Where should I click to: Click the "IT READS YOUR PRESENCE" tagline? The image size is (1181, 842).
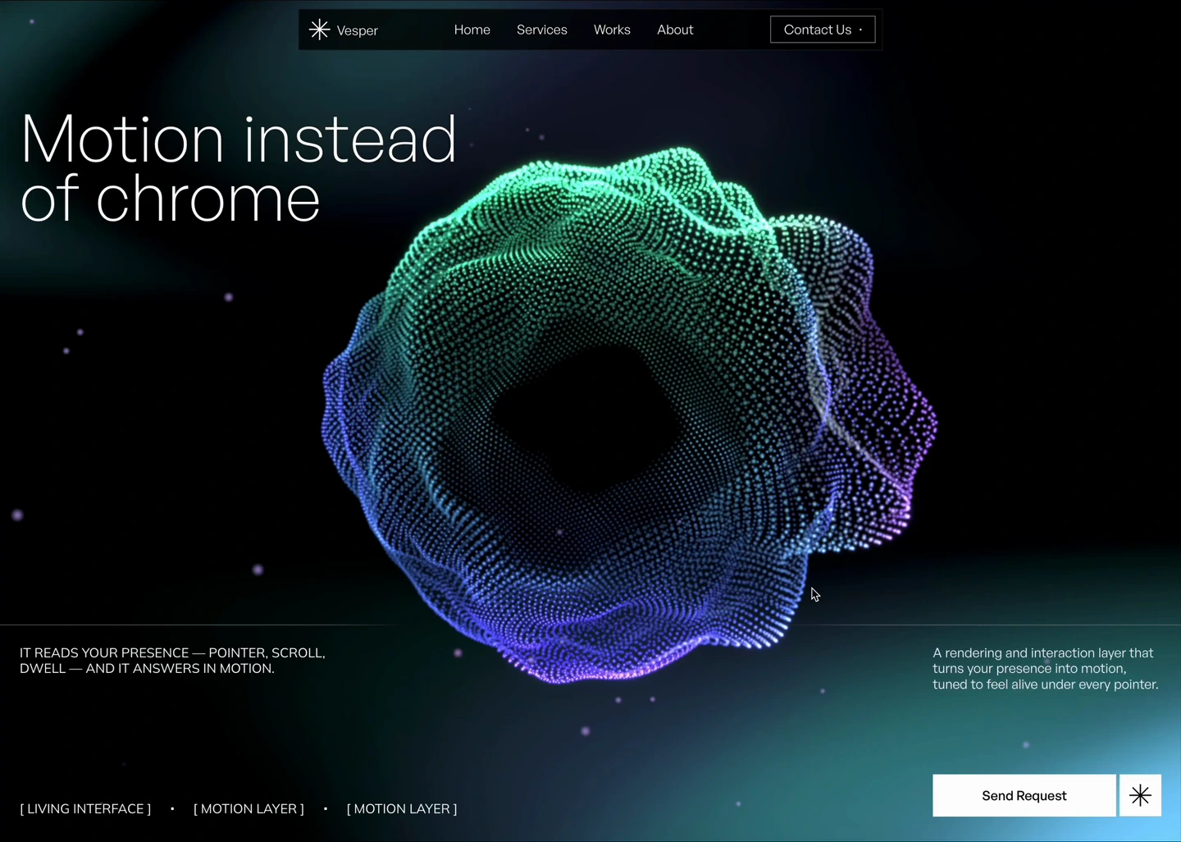click(x=172, y=661)
